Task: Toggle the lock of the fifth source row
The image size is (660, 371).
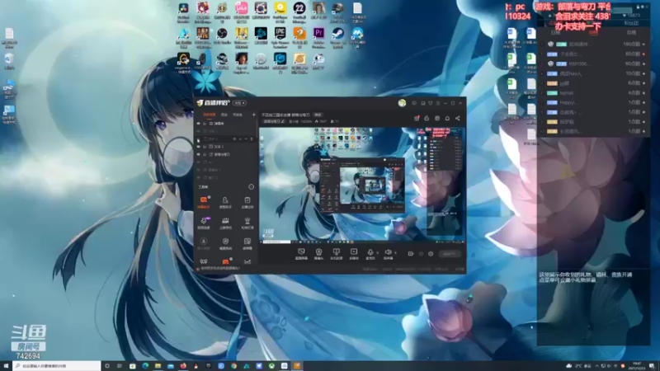Action: pos(205,154)
